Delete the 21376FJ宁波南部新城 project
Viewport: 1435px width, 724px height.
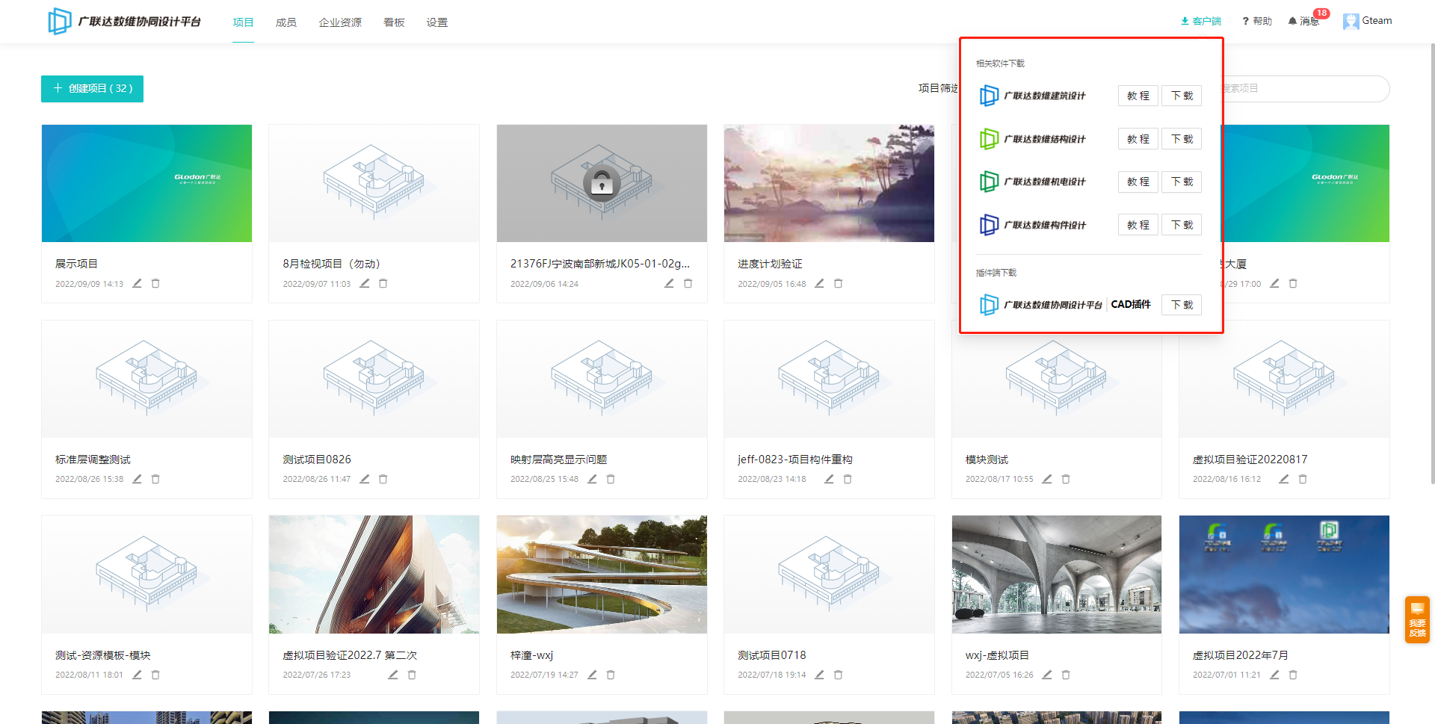pyautogui.click(x=688, y=283)
